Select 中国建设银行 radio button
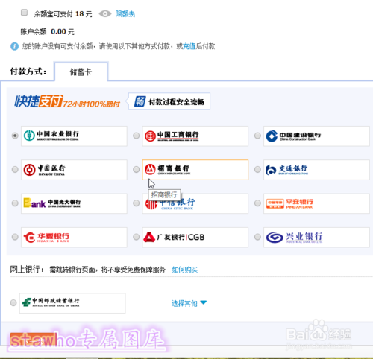This screenshot has height=359, width=373. click(257, 136)
